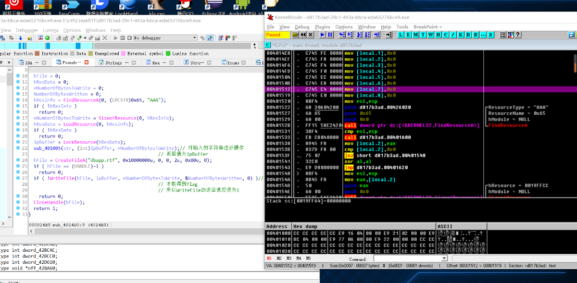The width and height of the screenshot is (577, 283).
Task: Select the M2 memory dump button
Action: pyautogui.click(x=279, y=258)
